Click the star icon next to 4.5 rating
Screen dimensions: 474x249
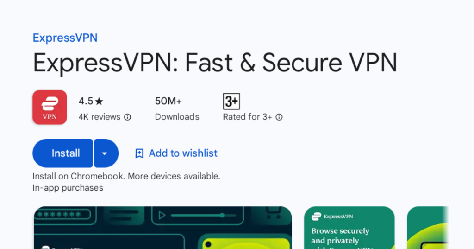tap(99, 101)
